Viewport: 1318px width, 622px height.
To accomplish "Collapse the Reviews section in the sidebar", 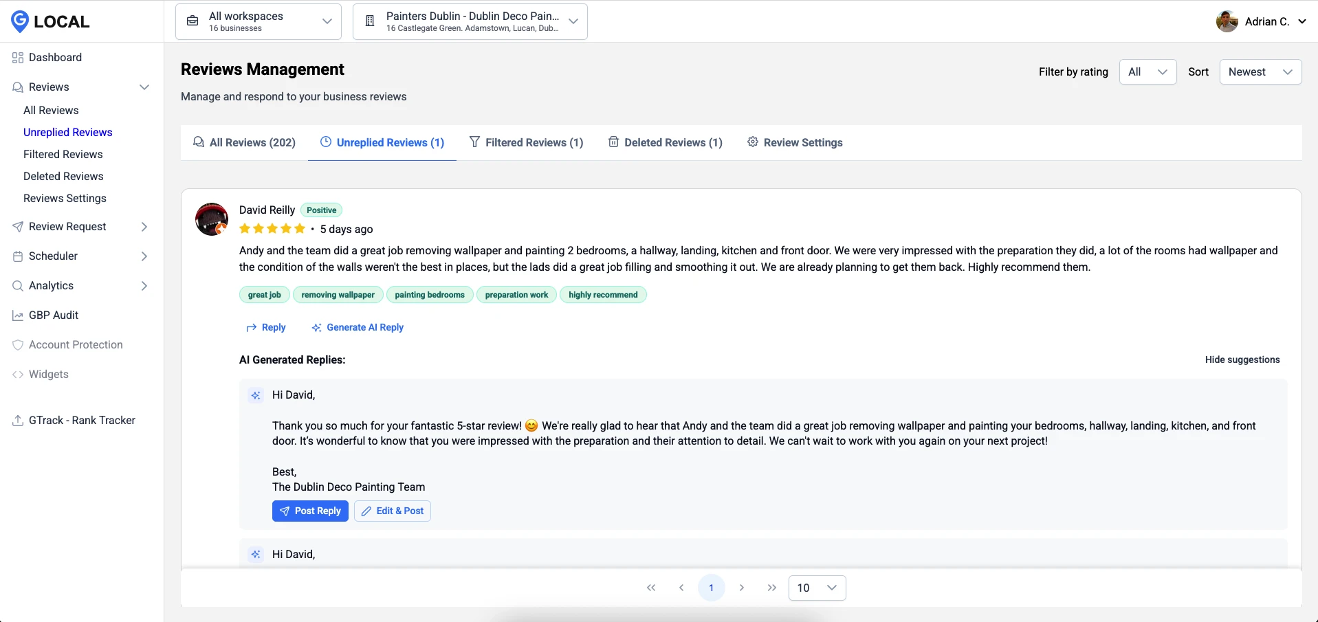I will [144, 87].
